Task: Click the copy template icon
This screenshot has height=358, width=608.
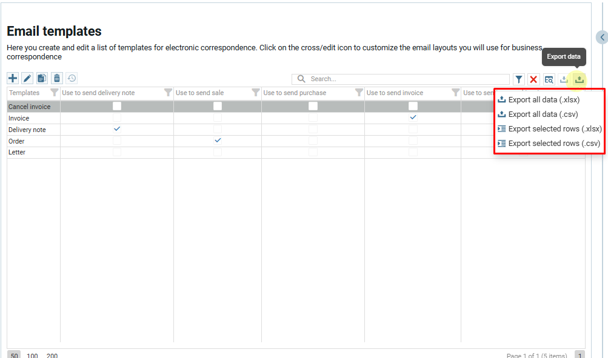Action: coord(42,78)
